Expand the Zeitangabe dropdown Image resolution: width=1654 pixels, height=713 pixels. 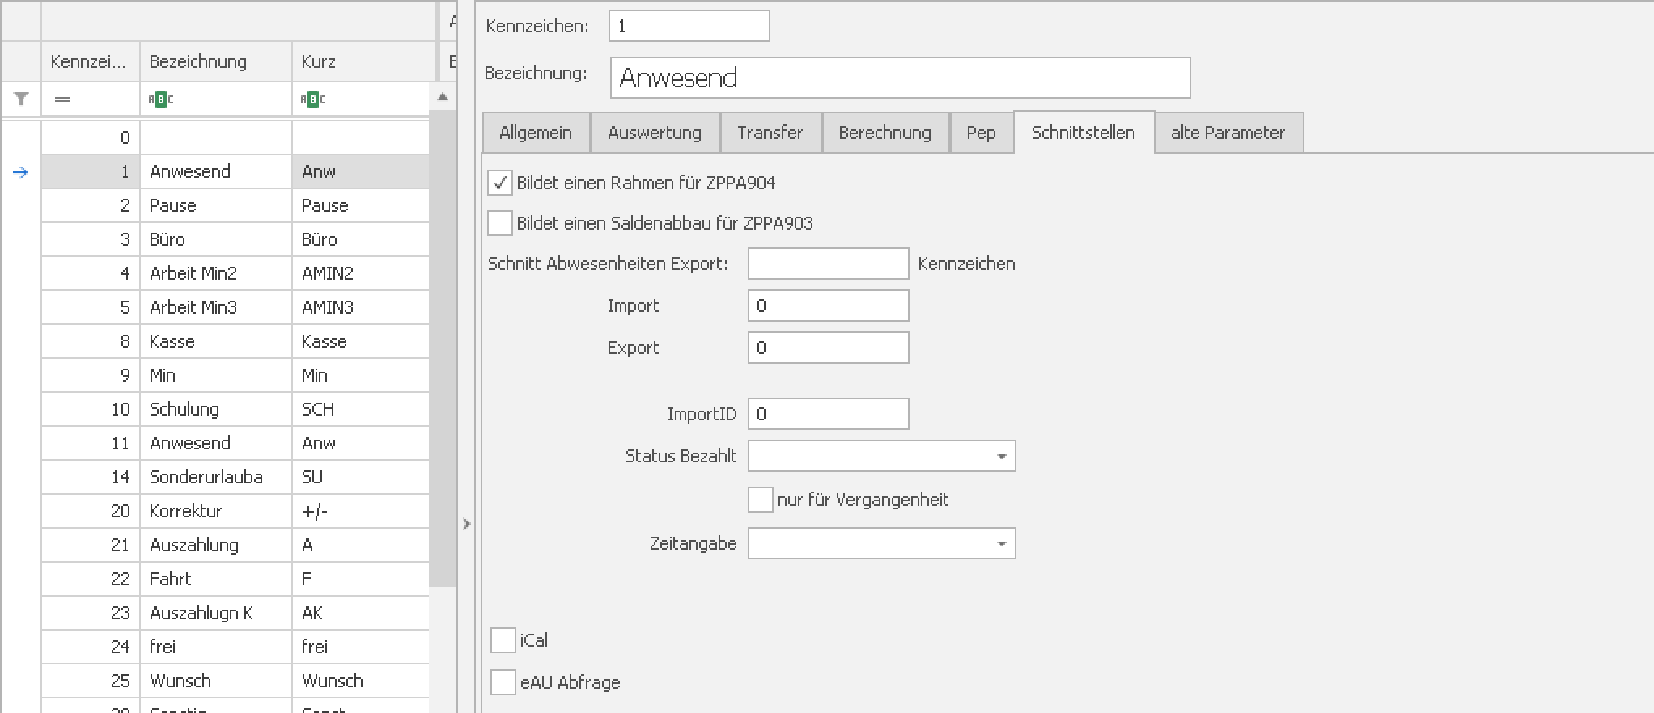pyautogui.click(x=1001, y=543)
